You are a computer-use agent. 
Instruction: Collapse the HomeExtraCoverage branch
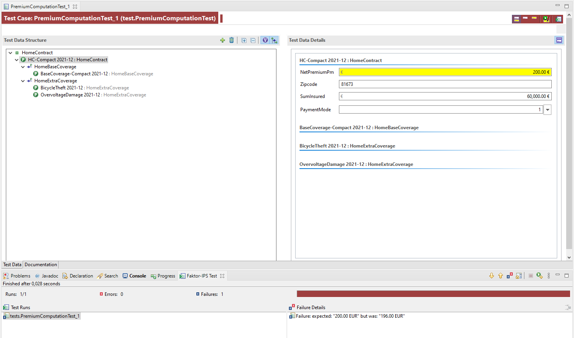[x=23, y=80]
